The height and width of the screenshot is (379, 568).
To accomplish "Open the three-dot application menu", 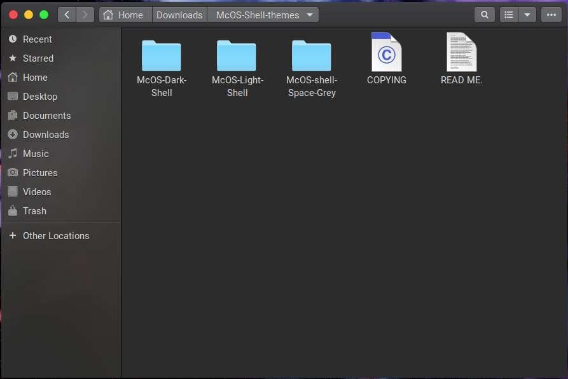I will pyautogui.click(x=551, y=15).
